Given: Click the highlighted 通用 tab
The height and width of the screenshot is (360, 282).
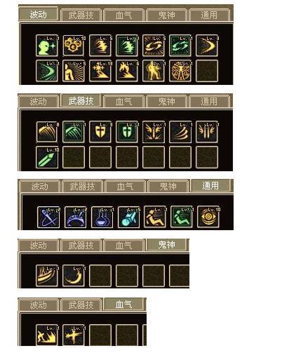Looking at the screenshot, I should click(x=210, y=186).
